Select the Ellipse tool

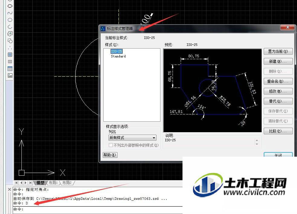tap(10, 20)
